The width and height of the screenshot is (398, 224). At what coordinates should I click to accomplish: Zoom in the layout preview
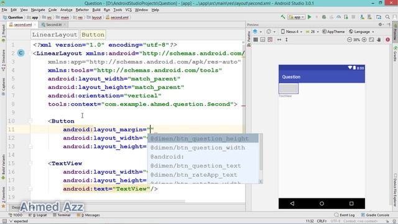coord(364,40)
